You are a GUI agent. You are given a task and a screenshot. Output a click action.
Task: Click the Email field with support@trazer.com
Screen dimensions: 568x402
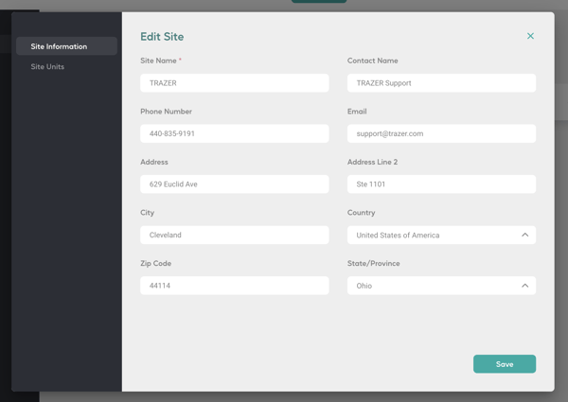pyautogui.click(x=441, y=133)
